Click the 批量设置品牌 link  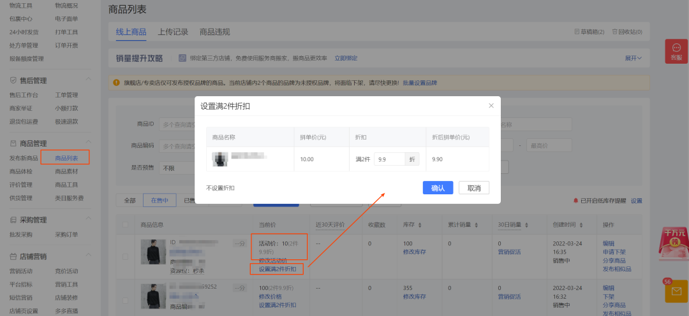coord(420,83)
